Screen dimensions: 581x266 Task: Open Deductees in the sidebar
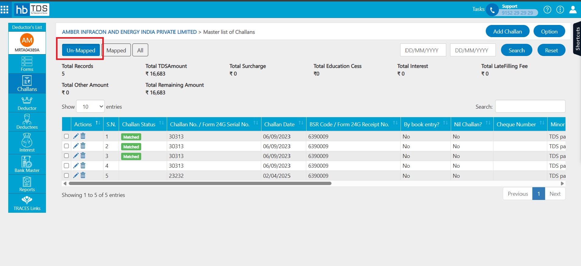27,122
